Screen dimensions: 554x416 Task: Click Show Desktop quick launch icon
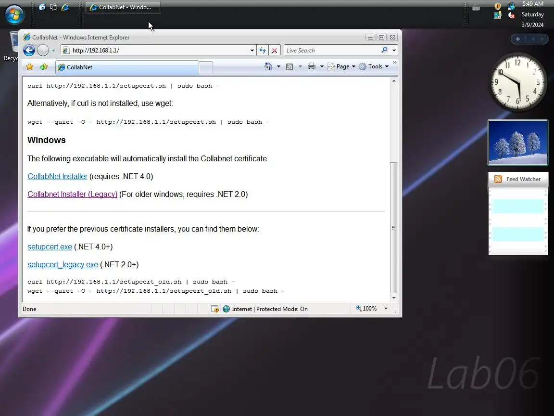click(x=42, y=7)
